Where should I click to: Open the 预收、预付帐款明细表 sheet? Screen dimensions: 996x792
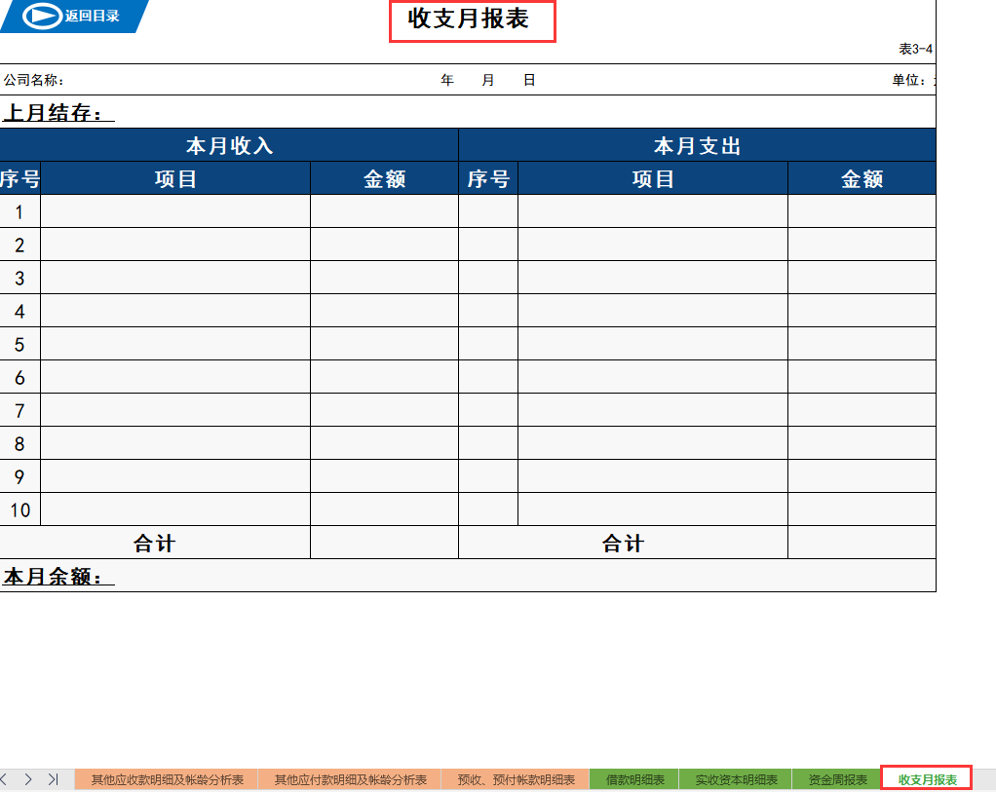pos(515,777)
